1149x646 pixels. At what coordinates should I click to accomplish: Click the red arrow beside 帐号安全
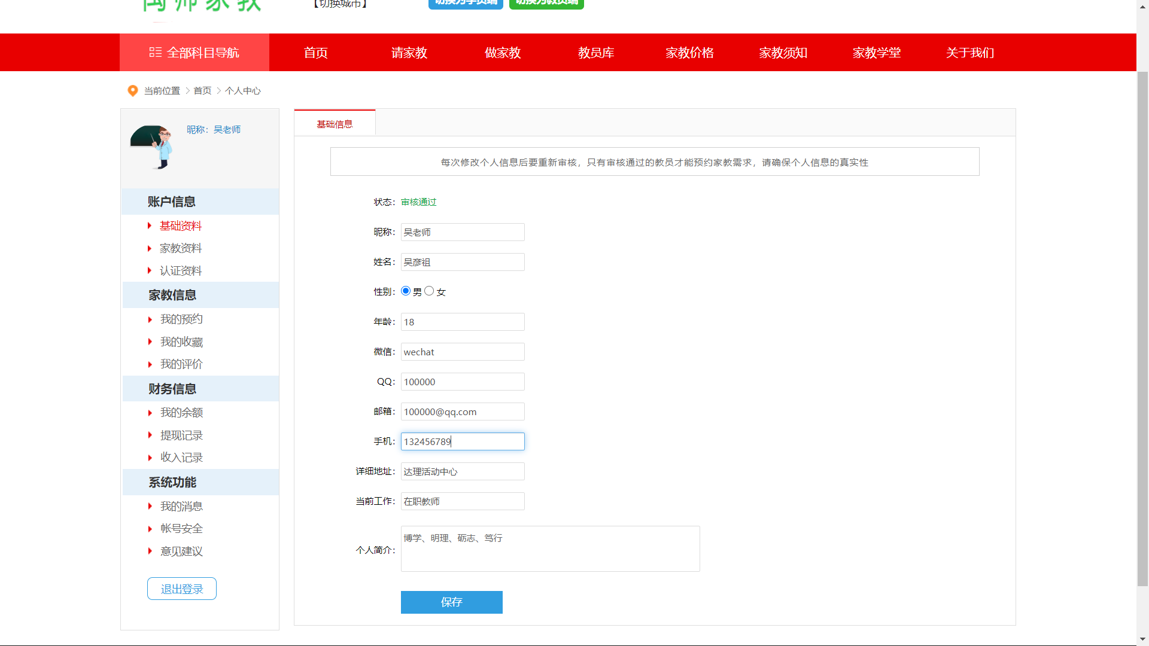(x=150, y=529)
